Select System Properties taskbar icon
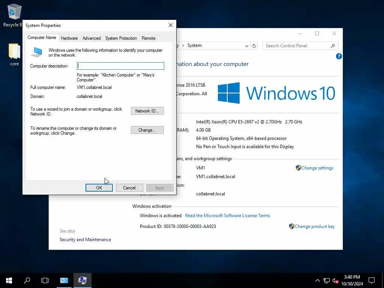384x288 pixels. click(82, 280)
